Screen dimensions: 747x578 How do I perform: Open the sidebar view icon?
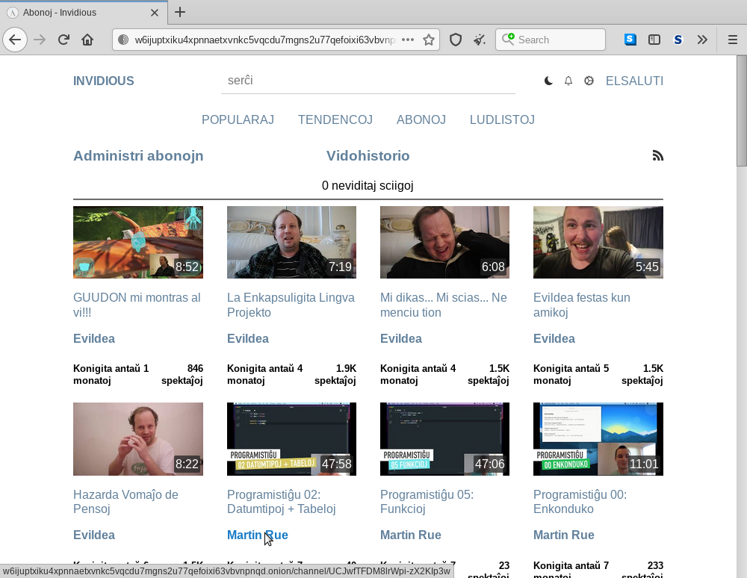654,40
